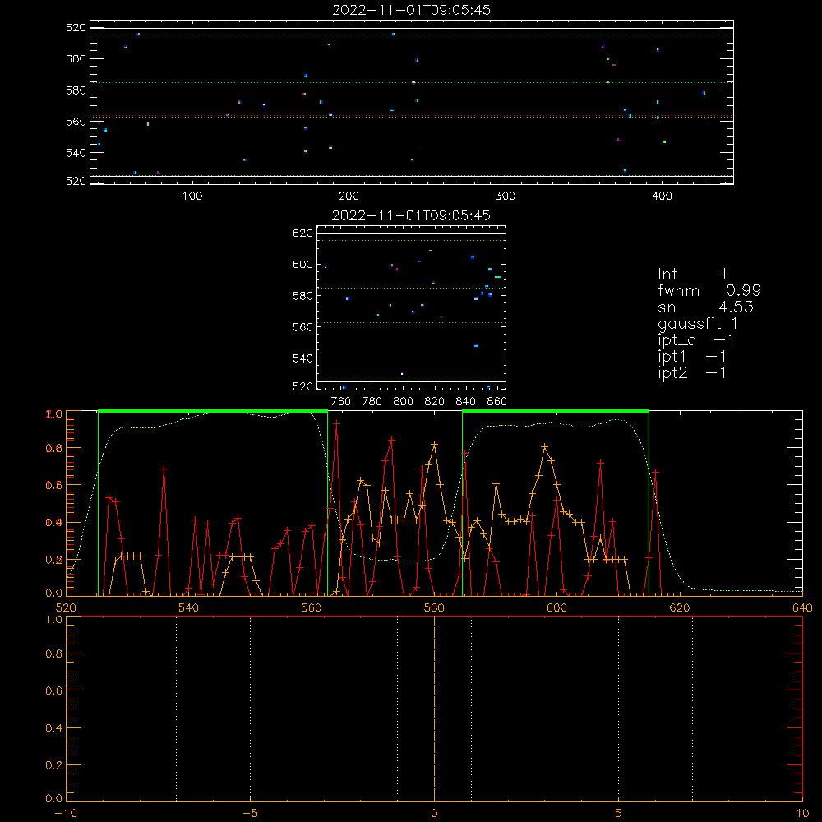
Task: Click x-axis label 5 on the empty bottom plot
Action: pyautogui.click(x=618, y=813)
